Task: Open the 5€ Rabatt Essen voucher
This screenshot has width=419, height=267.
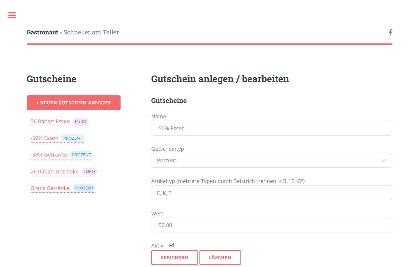Action: [50, 122]
